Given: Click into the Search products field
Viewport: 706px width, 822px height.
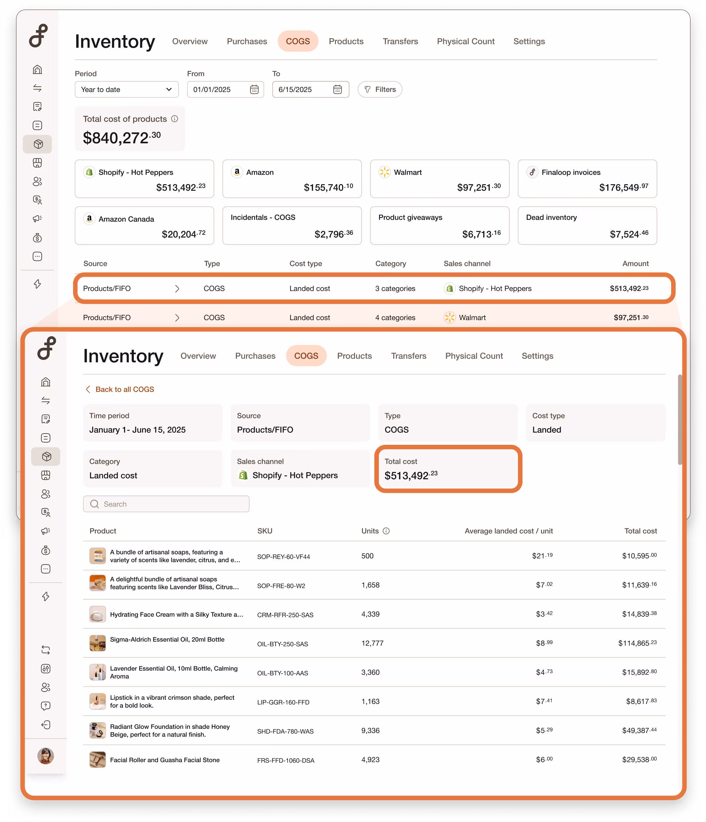Looking at the screenshot, I should (x=166, y=504).
